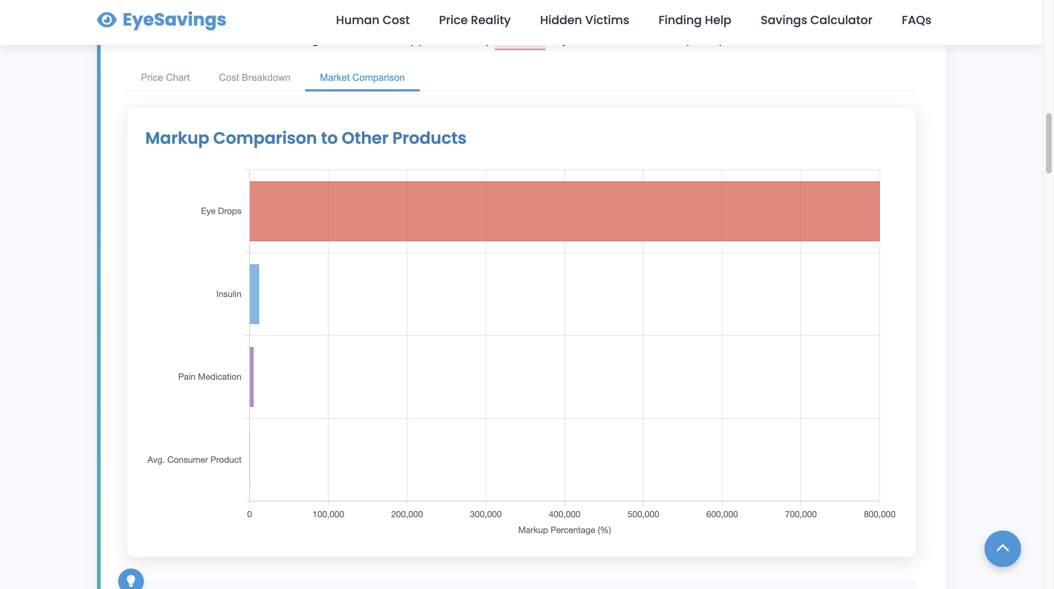1054x589 pixels.
Task: Switch to the Cost Breakdown tab
Action: pos(254,78)
